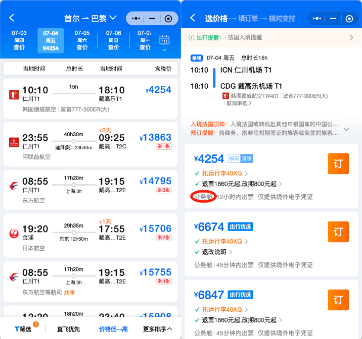The image size is (362, 339).
Task: Select the 07-07 Monday date tab
Action: coord(145,40)
